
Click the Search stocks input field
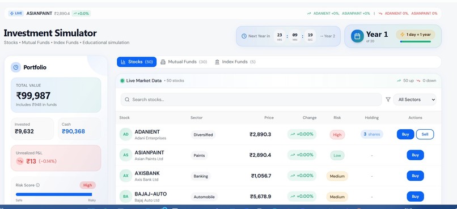pyautogui.click(x=251, y=100)
